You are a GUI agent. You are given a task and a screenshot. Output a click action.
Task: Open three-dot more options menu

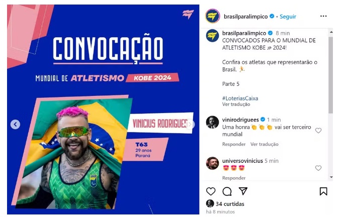[323, 16]
